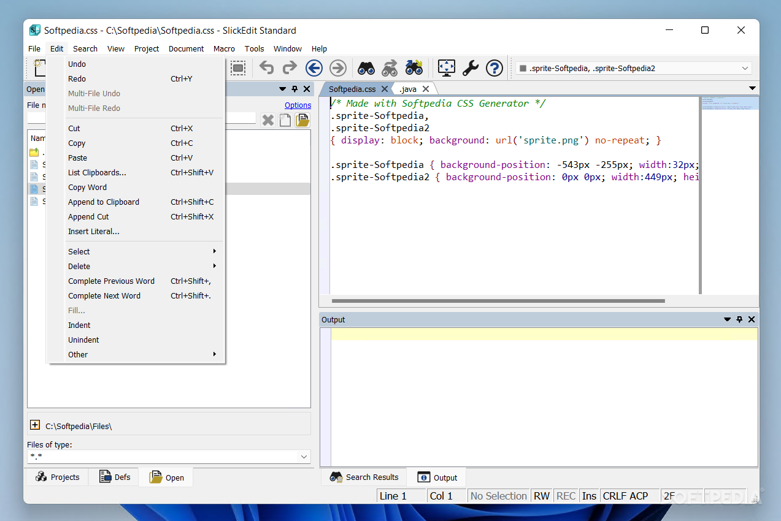This screenshot has width=781, height=521.
Task: Click the Undo arrow in toolbar
Action: point(266,67)
